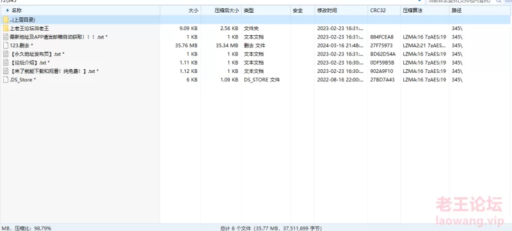The width and height of the screenshot is (512, 231).
Task: Click the 345\ path of 上老王论坛当老王 row
Action: tap(457, 28)
